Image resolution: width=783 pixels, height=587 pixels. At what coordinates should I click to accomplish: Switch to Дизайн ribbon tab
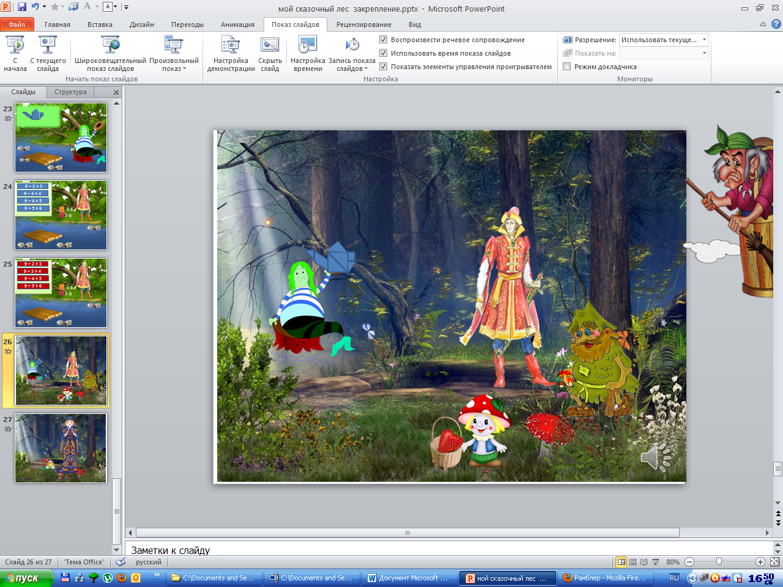pos(142,24)
